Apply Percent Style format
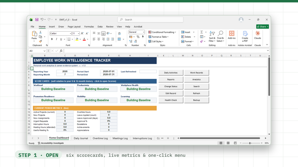The image size is (298, 167). [x=138, y=37]
